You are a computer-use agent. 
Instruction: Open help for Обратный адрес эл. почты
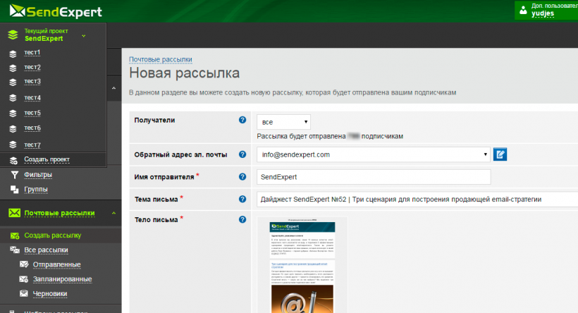pyautogui.click(x=242, y=154)
